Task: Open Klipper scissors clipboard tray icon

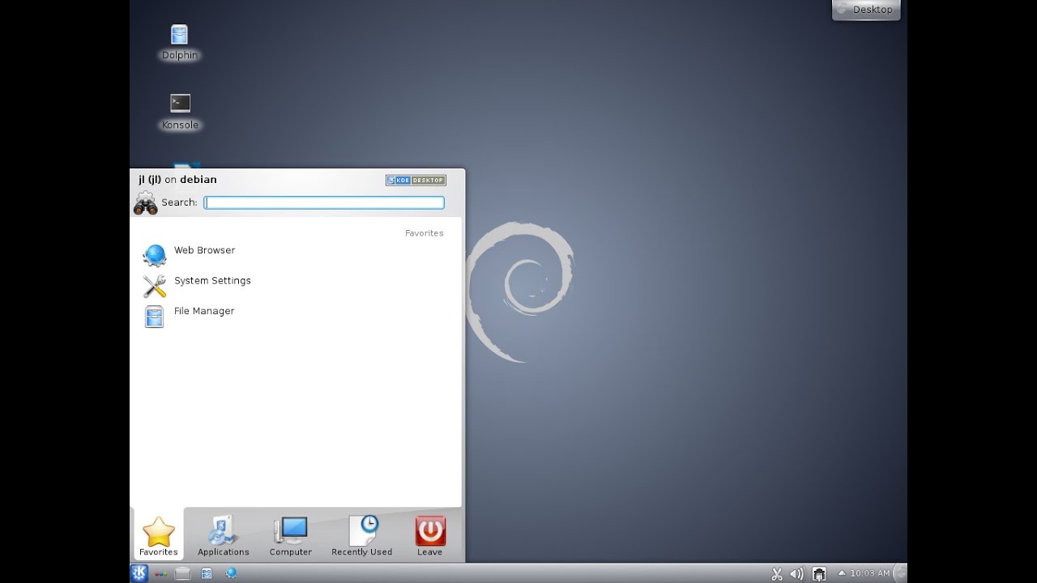Action: [777, 573]
